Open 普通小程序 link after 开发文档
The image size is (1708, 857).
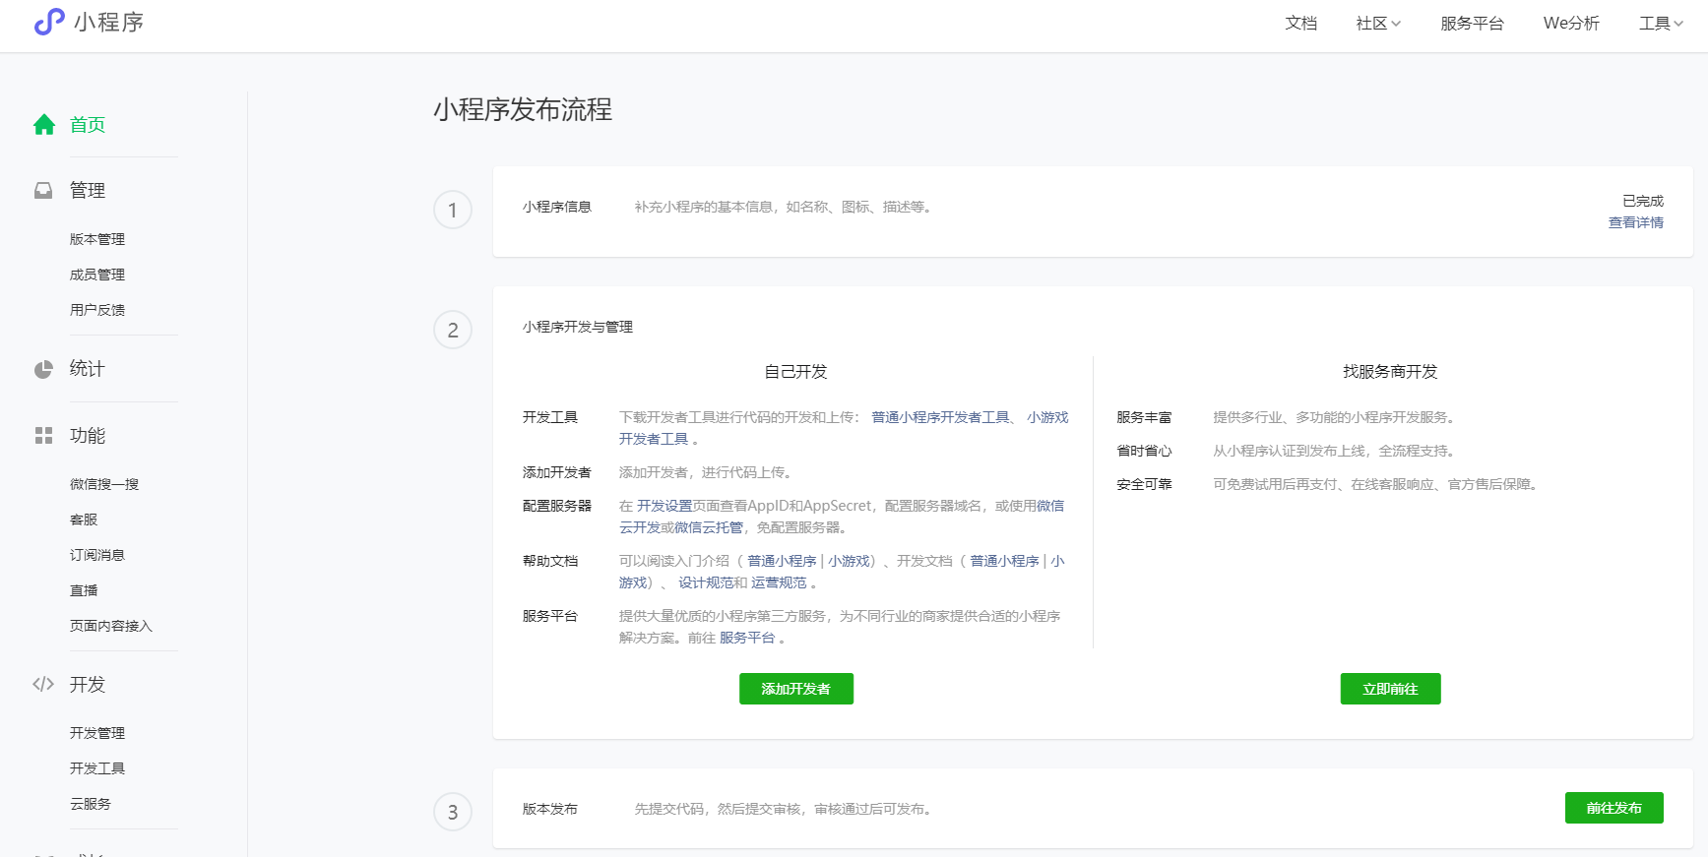1004,561
